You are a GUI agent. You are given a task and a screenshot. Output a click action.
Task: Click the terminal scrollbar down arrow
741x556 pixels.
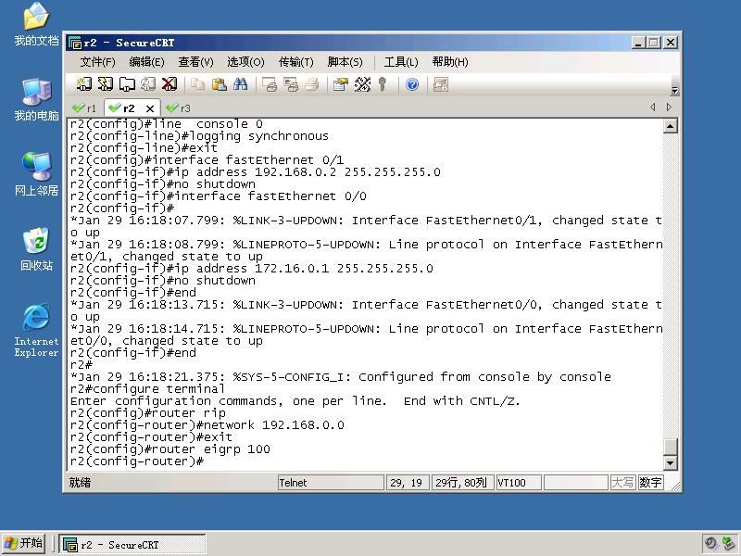pos(670,462)
